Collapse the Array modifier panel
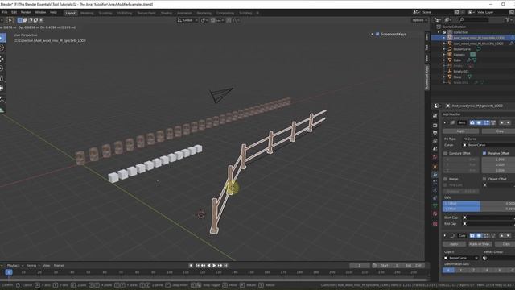The image size is (515, 290). [x=445, y=122]
